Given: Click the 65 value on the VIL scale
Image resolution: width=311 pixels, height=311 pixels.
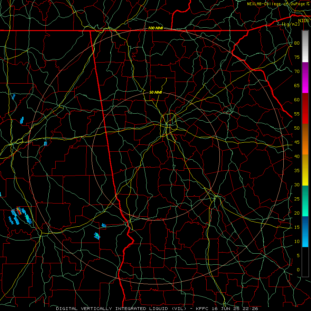Looking at the screenshot, I should (x=297, y=86).
